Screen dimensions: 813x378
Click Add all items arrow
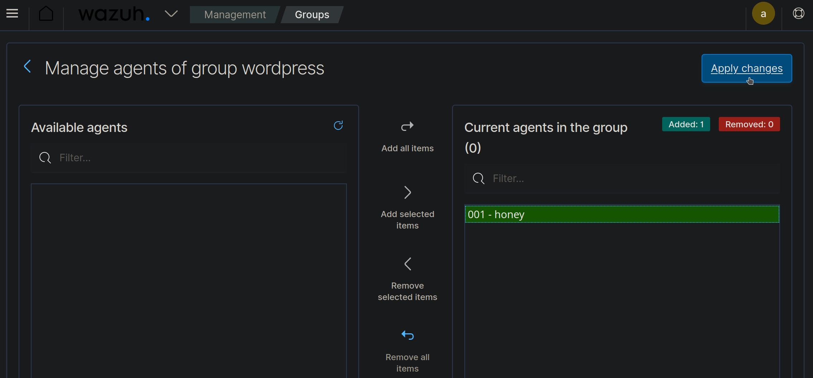407,126
